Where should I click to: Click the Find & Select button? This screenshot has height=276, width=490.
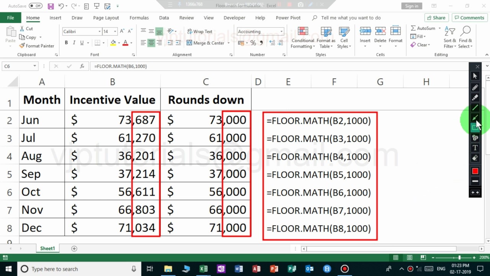tap(465, 38)
